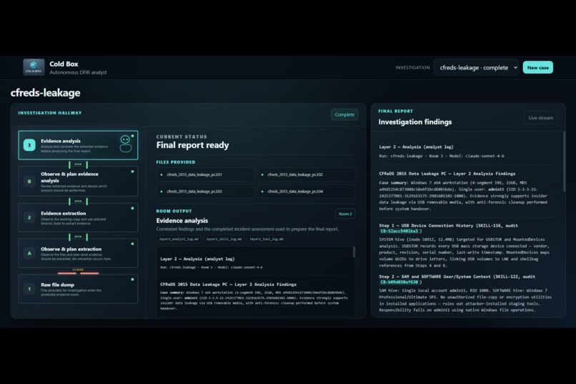Click audit ID CB-52acc9401ba3 in Step 1
The width and height of the screenshot is (576, 384).
point(399,231)
